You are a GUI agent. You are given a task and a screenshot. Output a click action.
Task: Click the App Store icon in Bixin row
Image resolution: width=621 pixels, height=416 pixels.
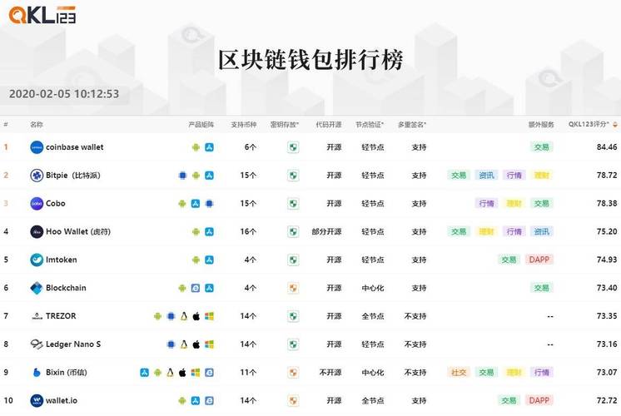(145, 373)
